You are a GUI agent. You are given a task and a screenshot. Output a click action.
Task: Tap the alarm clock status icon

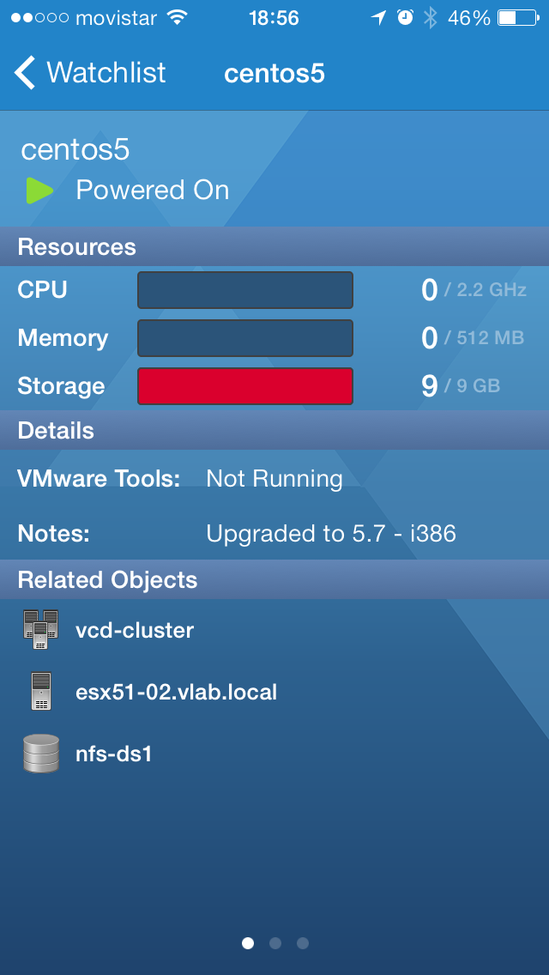click(405, 18)
